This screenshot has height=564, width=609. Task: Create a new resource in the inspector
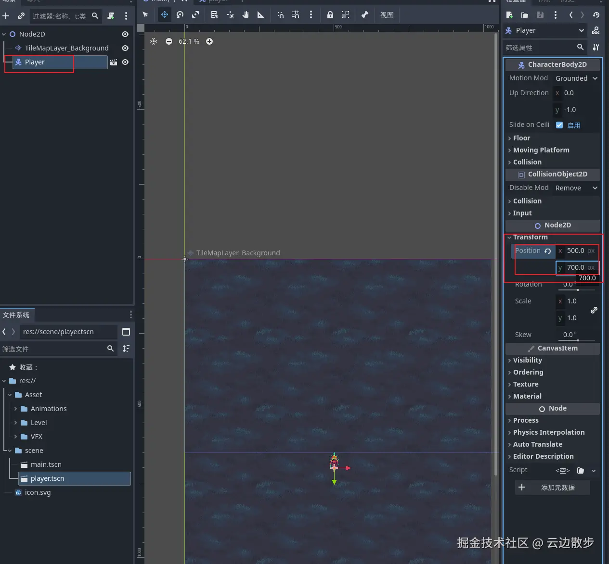509,15
